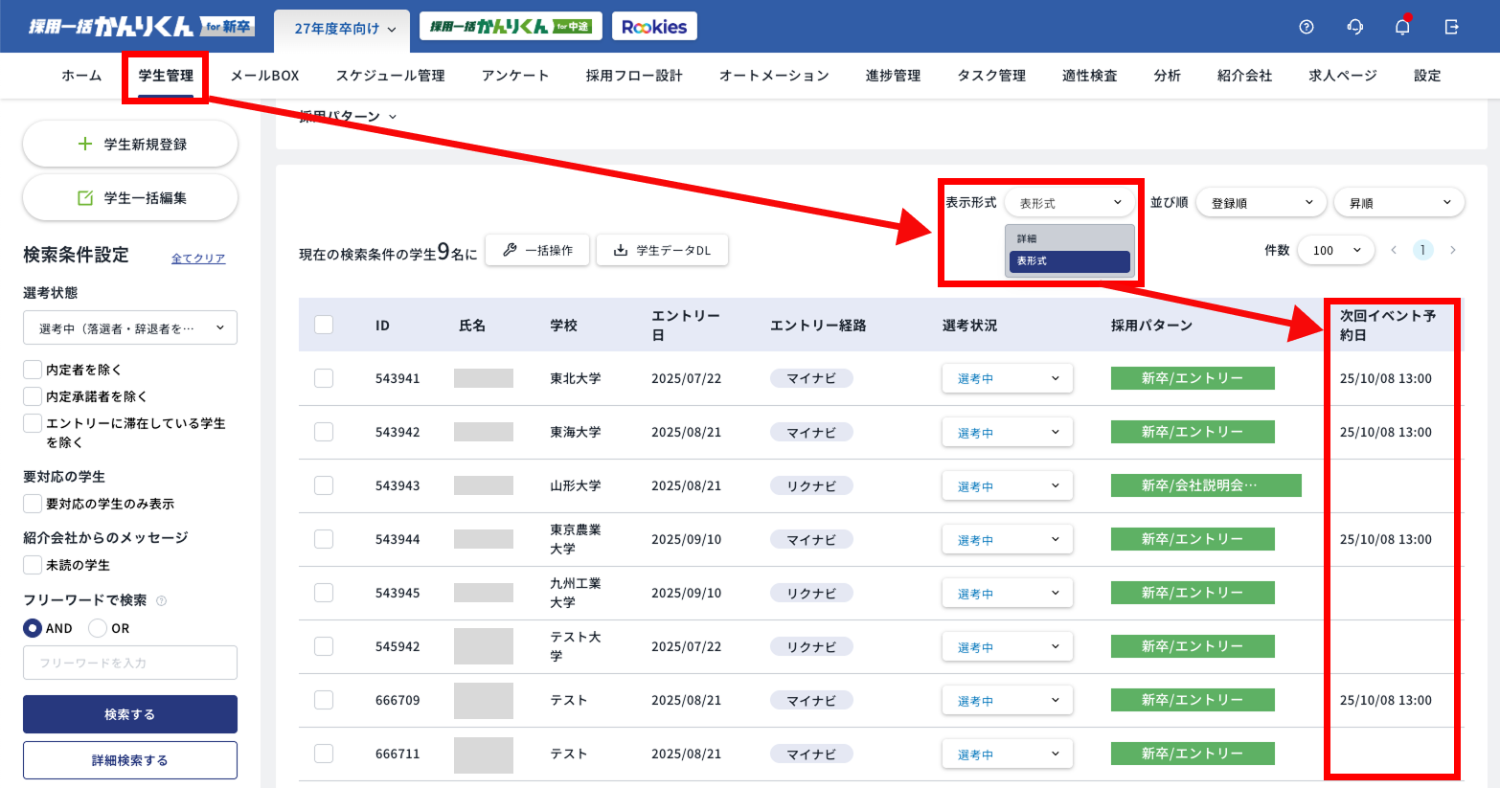Expand the 件数 100 dropdown
1500x788 pixels.
coord(1335,250)
